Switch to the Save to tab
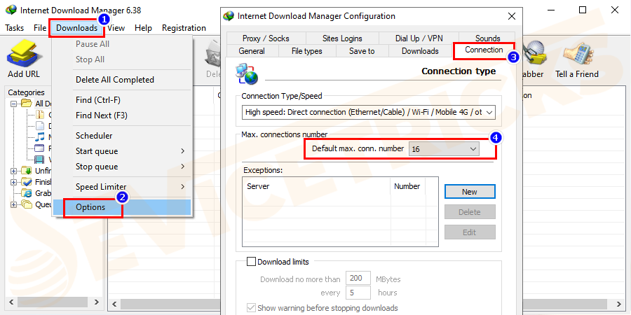This screenshot has width=631, height=315. click(362, 51)
